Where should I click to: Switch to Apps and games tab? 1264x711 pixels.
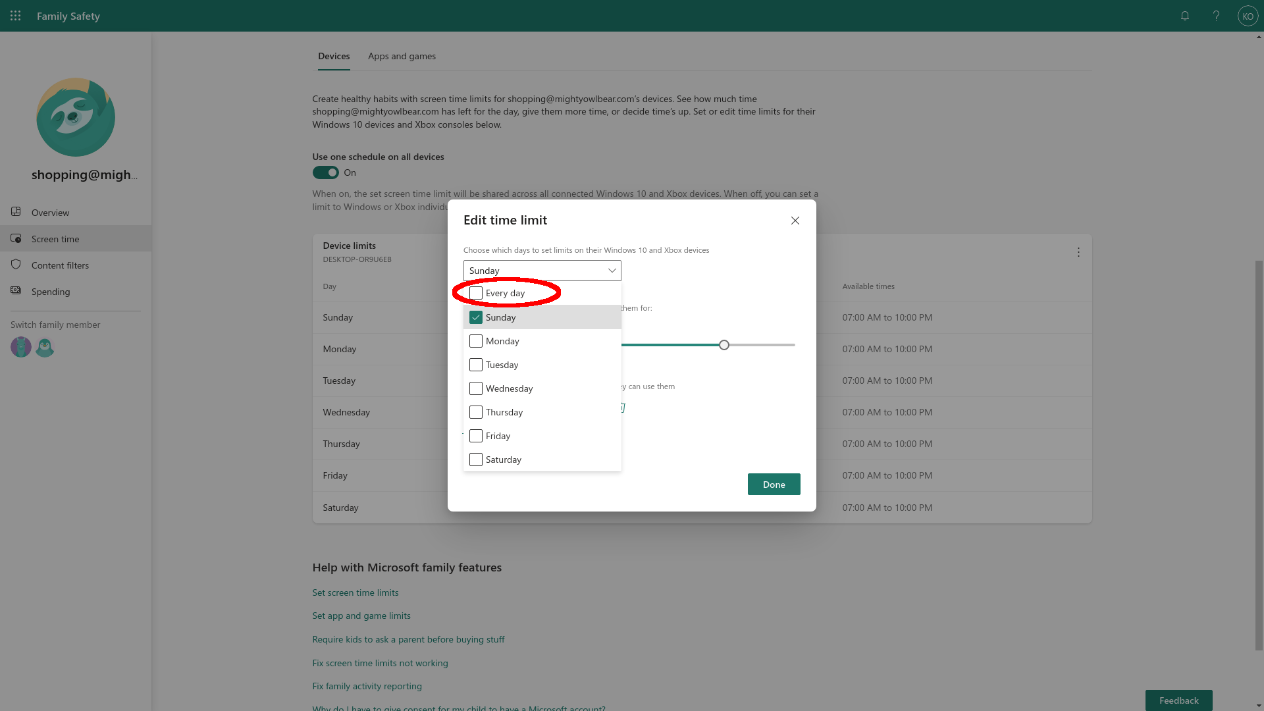402,57
